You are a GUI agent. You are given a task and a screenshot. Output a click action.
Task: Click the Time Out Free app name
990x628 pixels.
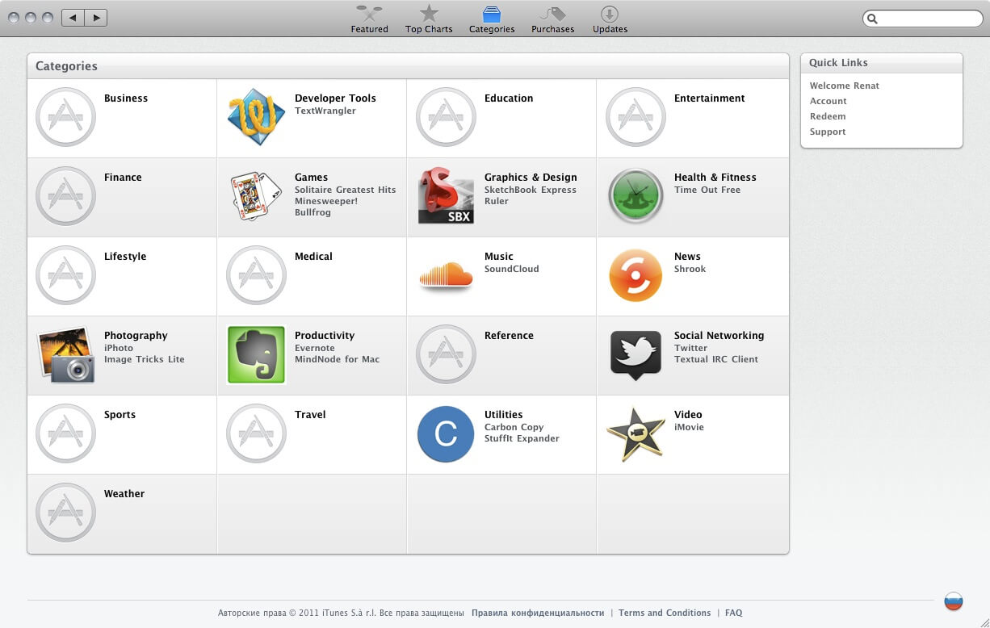click(x=707, y=190)
